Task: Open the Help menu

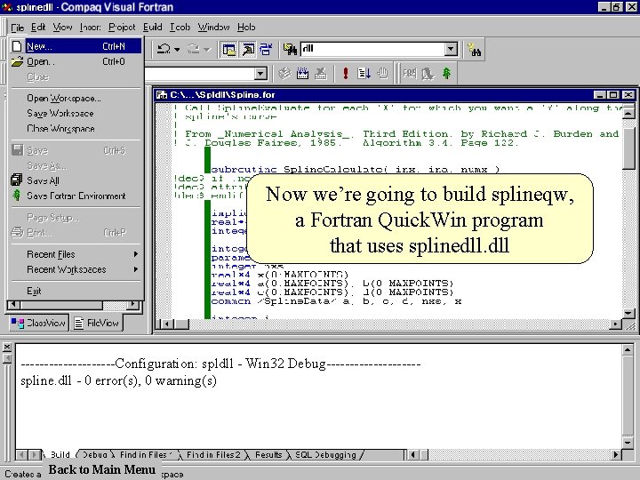Action: pos(246,28)
